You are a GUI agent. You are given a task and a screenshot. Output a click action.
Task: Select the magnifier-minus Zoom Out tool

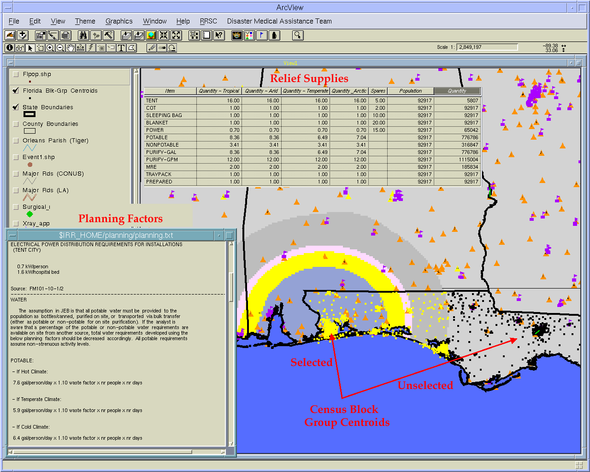click(x=60, y=48)
